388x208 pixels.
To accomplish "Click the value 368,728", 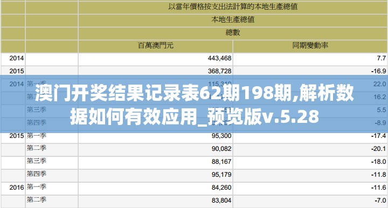I will pyautogui.click(x=219, y=71).
